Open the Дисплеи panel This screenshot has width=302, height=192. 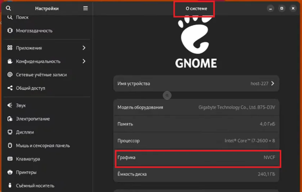coord(47,132)
